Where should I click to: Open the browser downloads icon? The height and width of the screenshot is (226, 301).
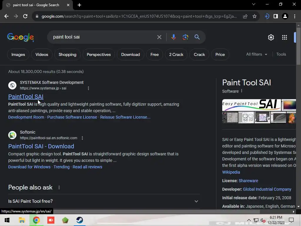[x=267, y=16]
